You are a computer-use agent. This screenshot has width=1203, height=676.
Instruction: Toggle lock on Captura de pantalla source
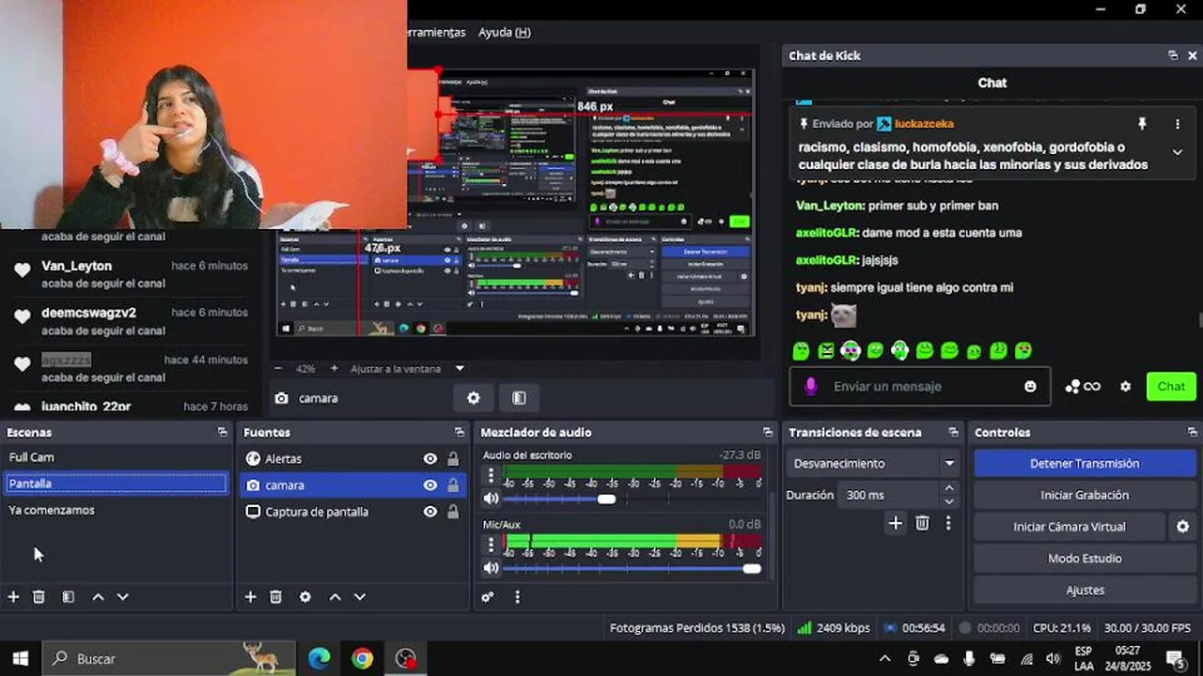tap(453, 512)
